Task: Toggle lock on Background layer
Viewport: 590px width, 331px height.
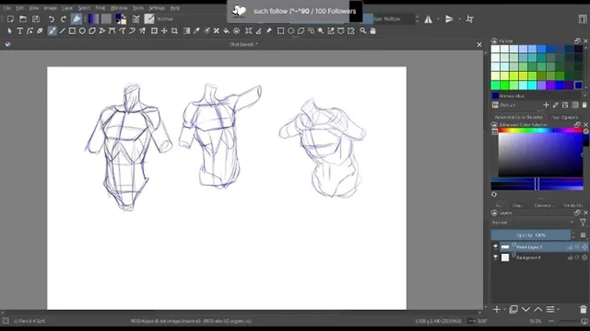Action: 570,257
